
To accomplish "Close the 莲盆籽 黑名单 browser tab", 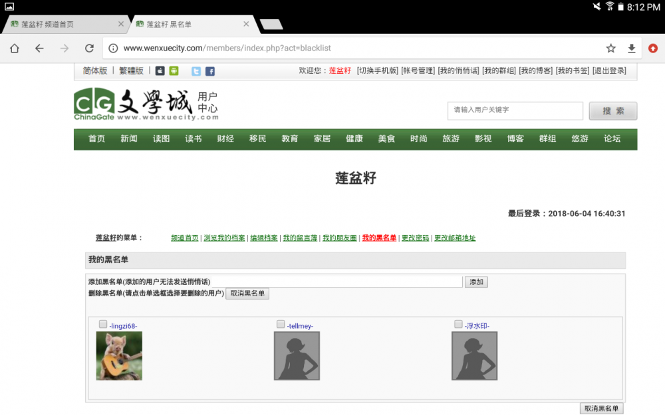I will pos(246,24).
